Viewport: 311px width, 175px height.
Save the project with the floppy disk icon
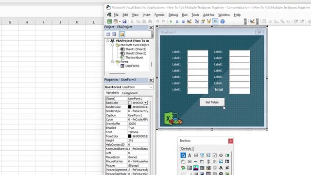pyautogui.click(x=124, y=21)
